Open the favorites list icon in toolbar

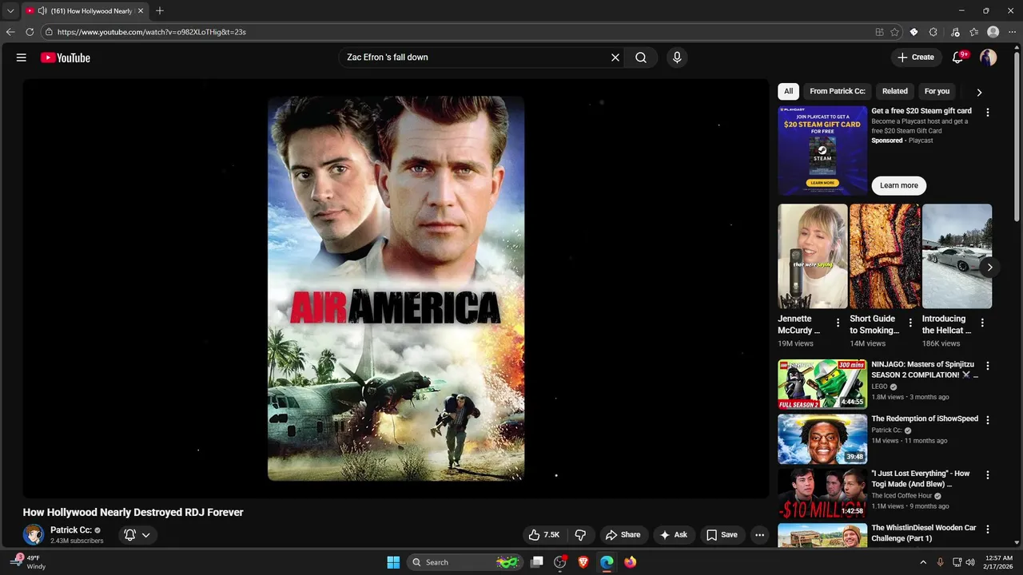[973, 32]
